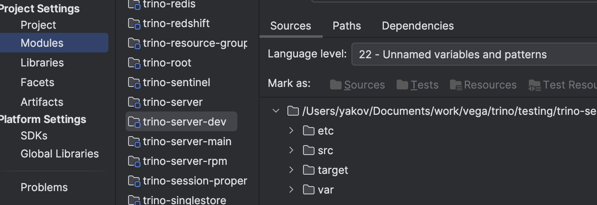Click the trino-server-main module icon
The width and height of the screenshot is (597, 205).
(x=134, y=142)
